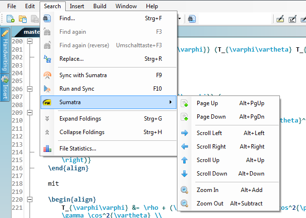Viewport: 306px width, 218px height.
Task: Select Zoom In entry
Action: (228, 190)
